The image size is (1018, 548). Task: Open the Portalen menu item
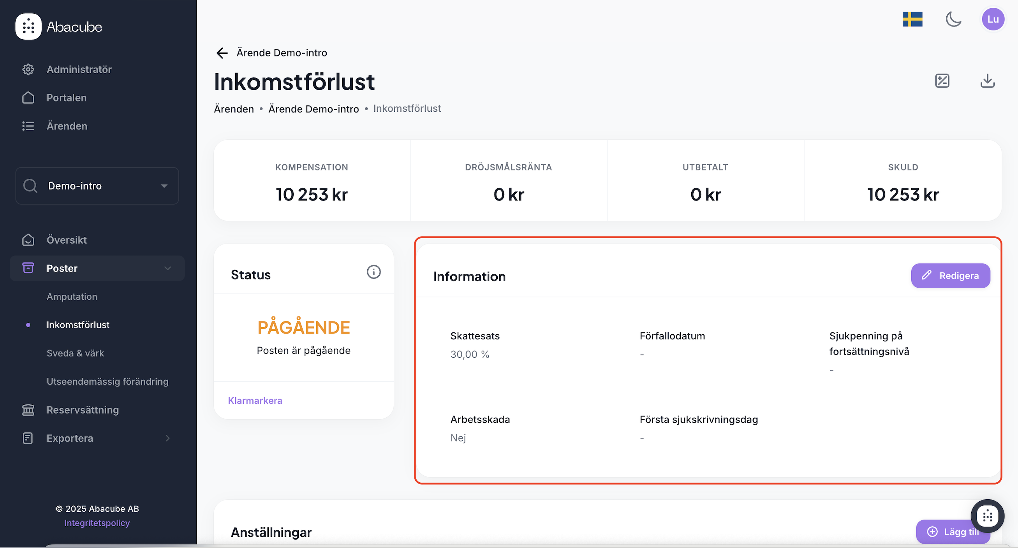click(x=66, y=98)
